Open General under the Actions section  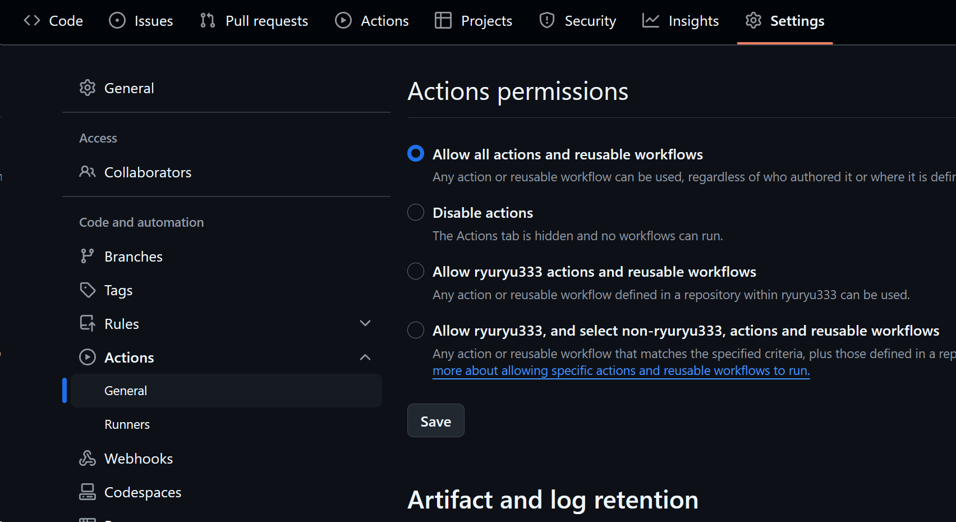pos(227,391)
